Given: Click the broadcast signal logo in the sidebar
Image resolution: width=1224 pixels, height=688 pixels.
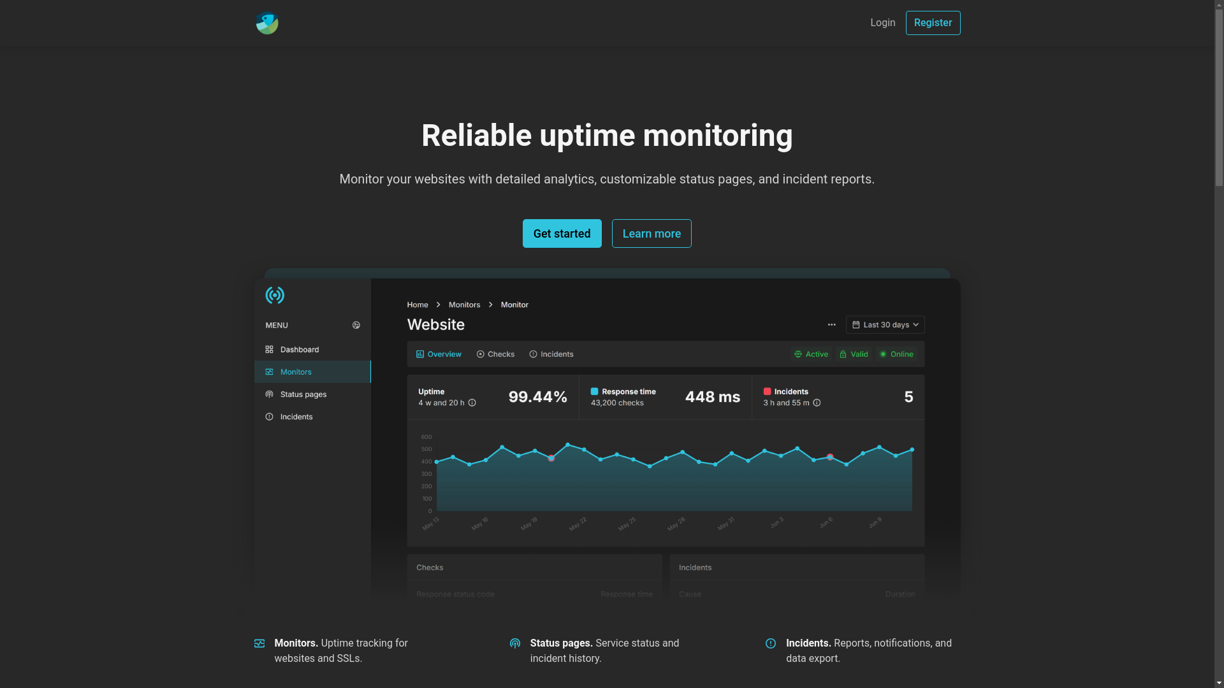Looking at the screenshot, I should click(x=275, y=295).
